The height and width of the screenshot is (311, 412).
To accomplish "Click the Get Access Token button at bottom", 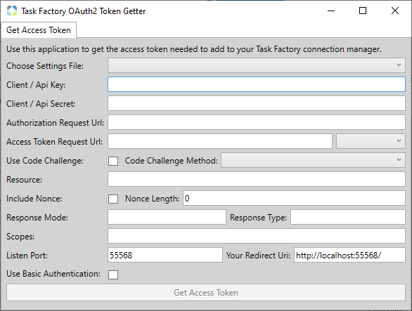I will (206, 292).
